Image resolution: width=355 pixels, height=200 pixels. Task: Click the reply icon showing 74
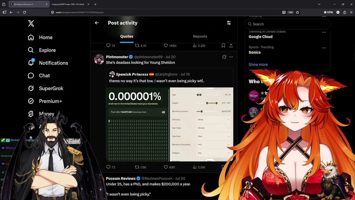tap(108, 46)
